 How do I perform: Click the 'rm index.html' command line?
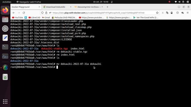coord(42,55)
